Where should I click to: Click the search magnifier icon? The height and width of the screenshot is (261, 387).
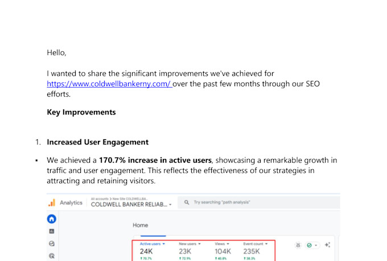click(187, 202)
